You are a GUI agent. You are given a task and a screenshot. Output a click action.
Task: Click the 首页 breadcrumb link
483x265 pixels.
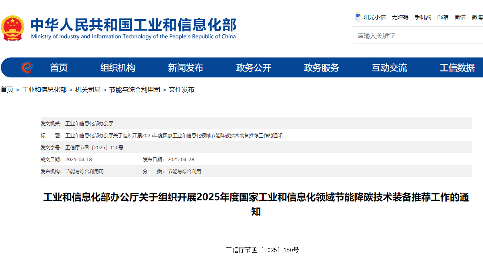click(7, 90)
